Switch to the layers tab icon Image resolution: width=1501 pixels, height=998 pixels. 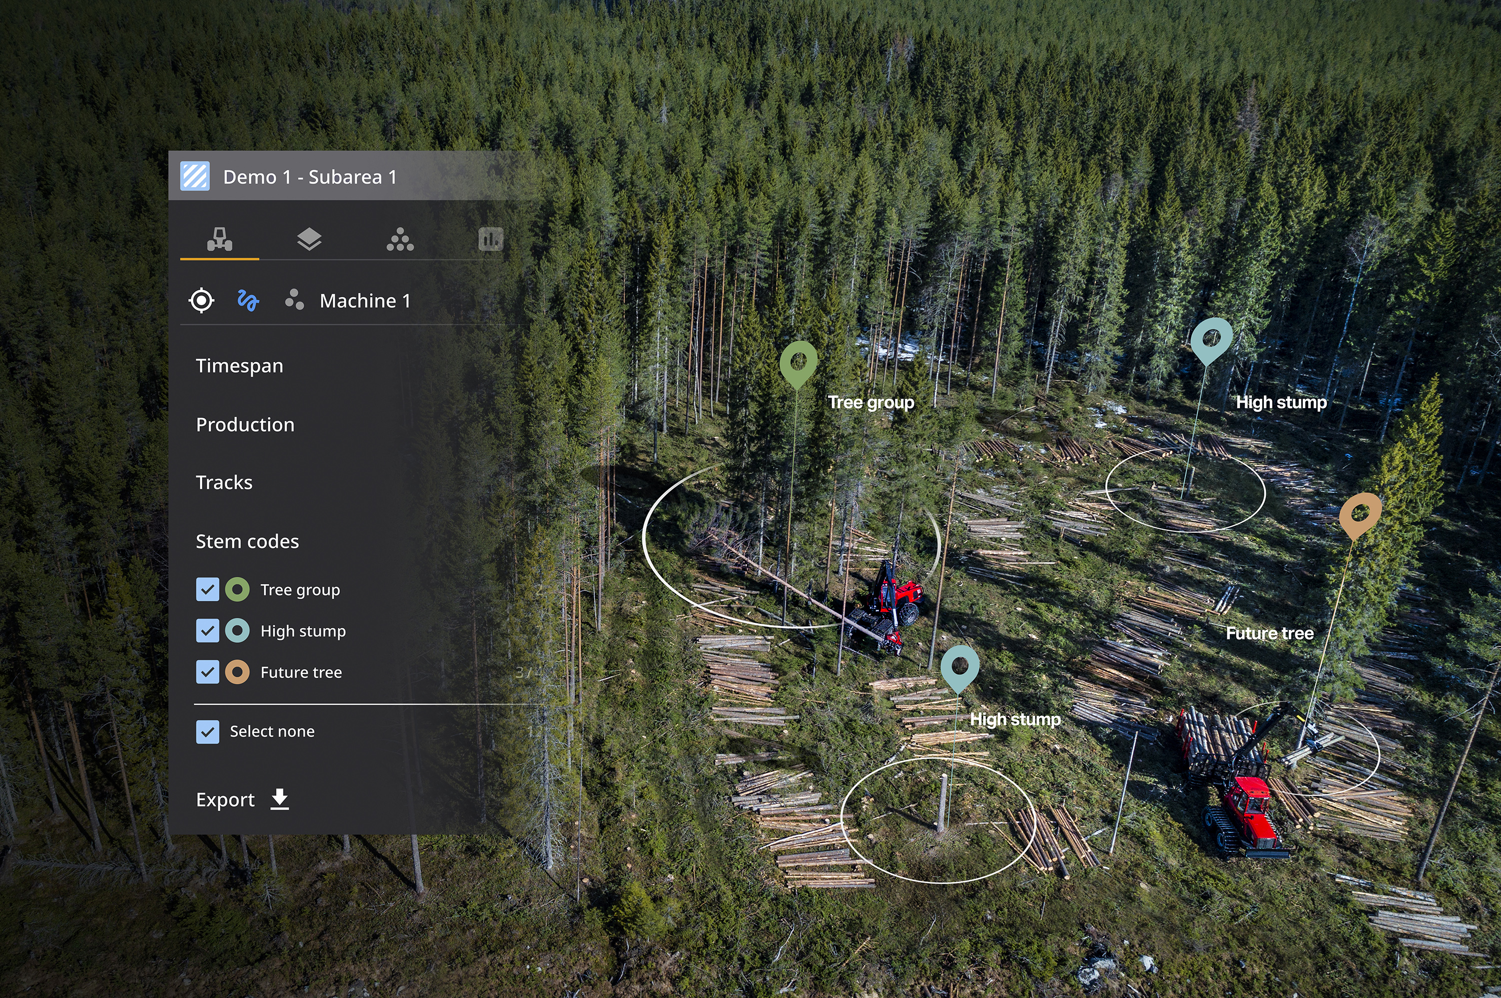[x=309, y=239]
